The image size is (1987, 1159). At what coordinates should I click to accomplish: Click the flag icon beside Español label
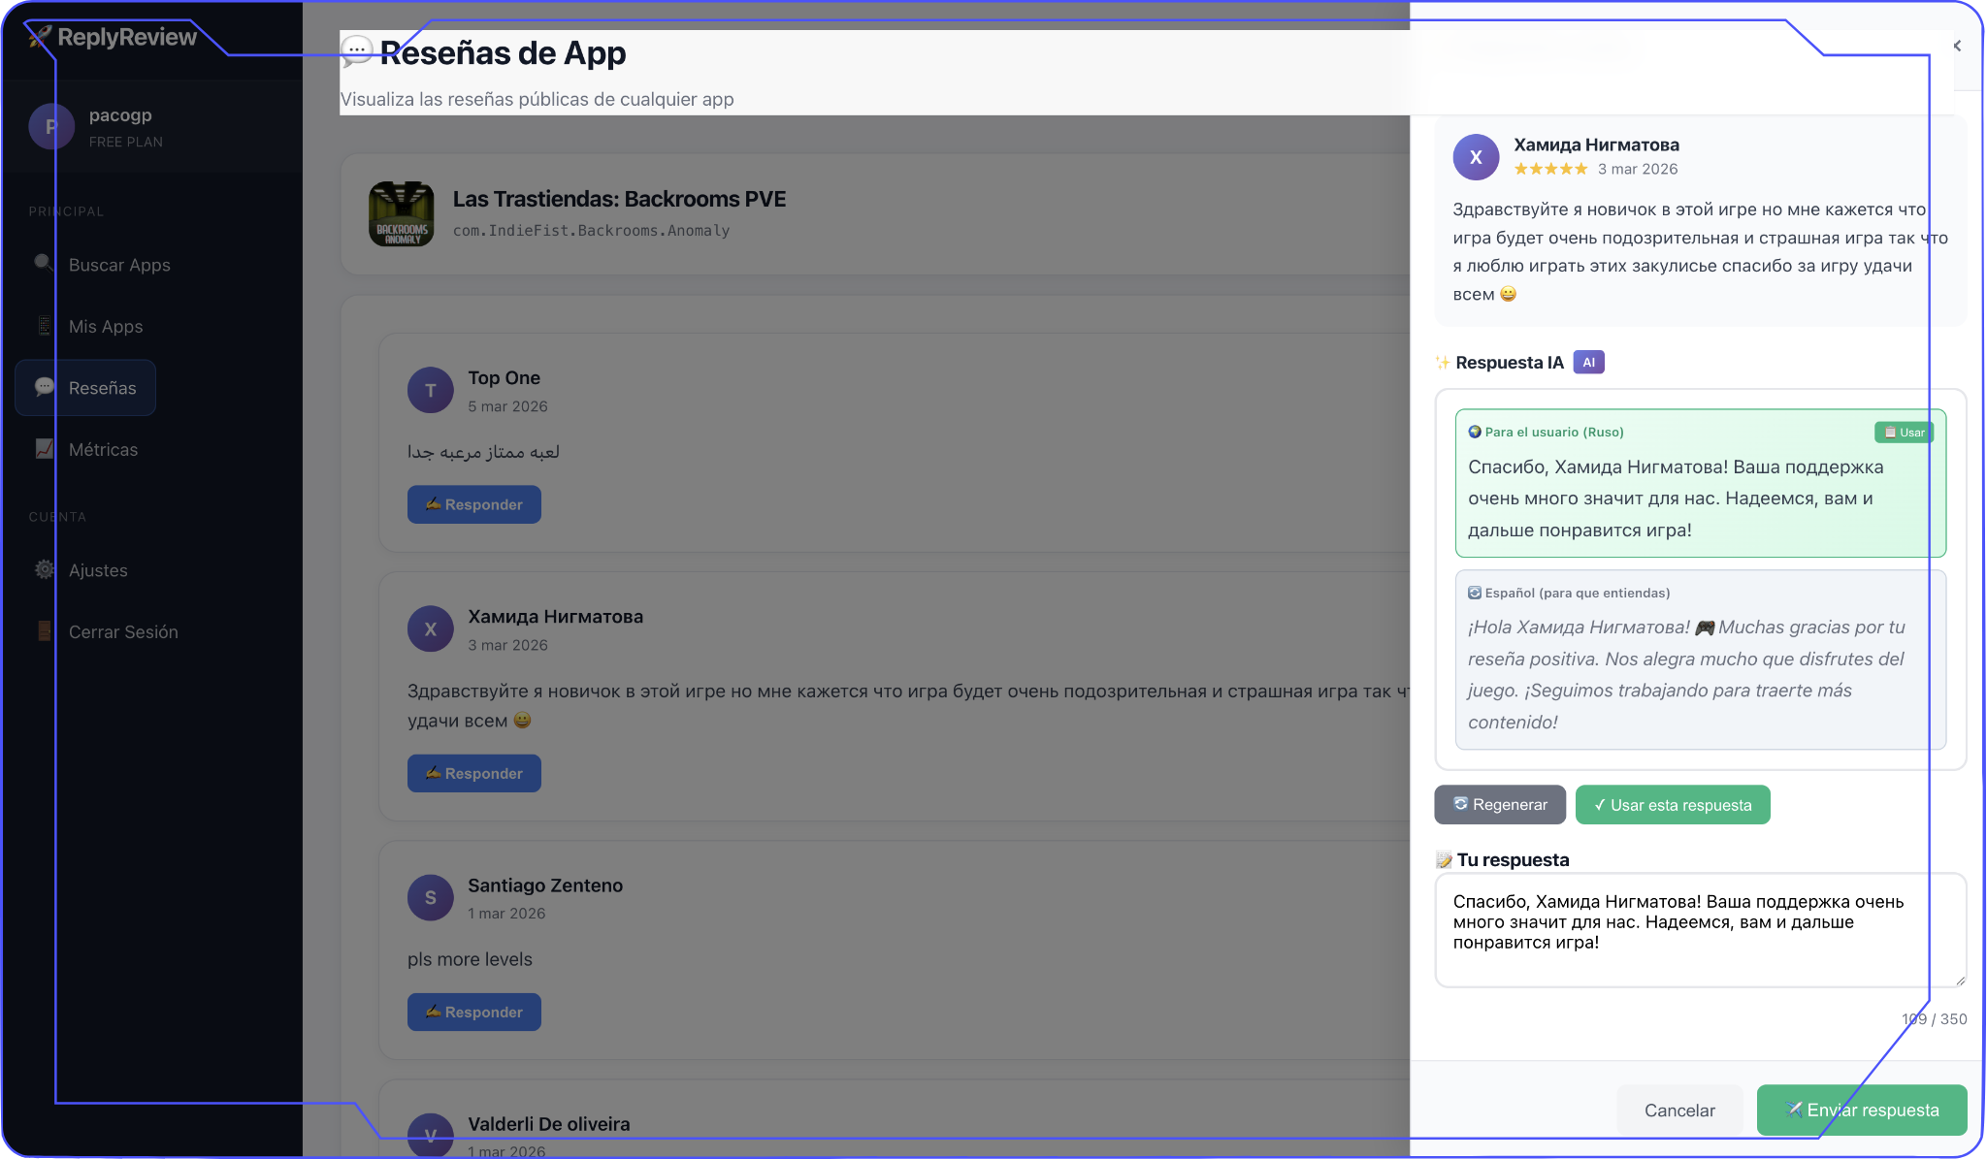(1476, 592)
